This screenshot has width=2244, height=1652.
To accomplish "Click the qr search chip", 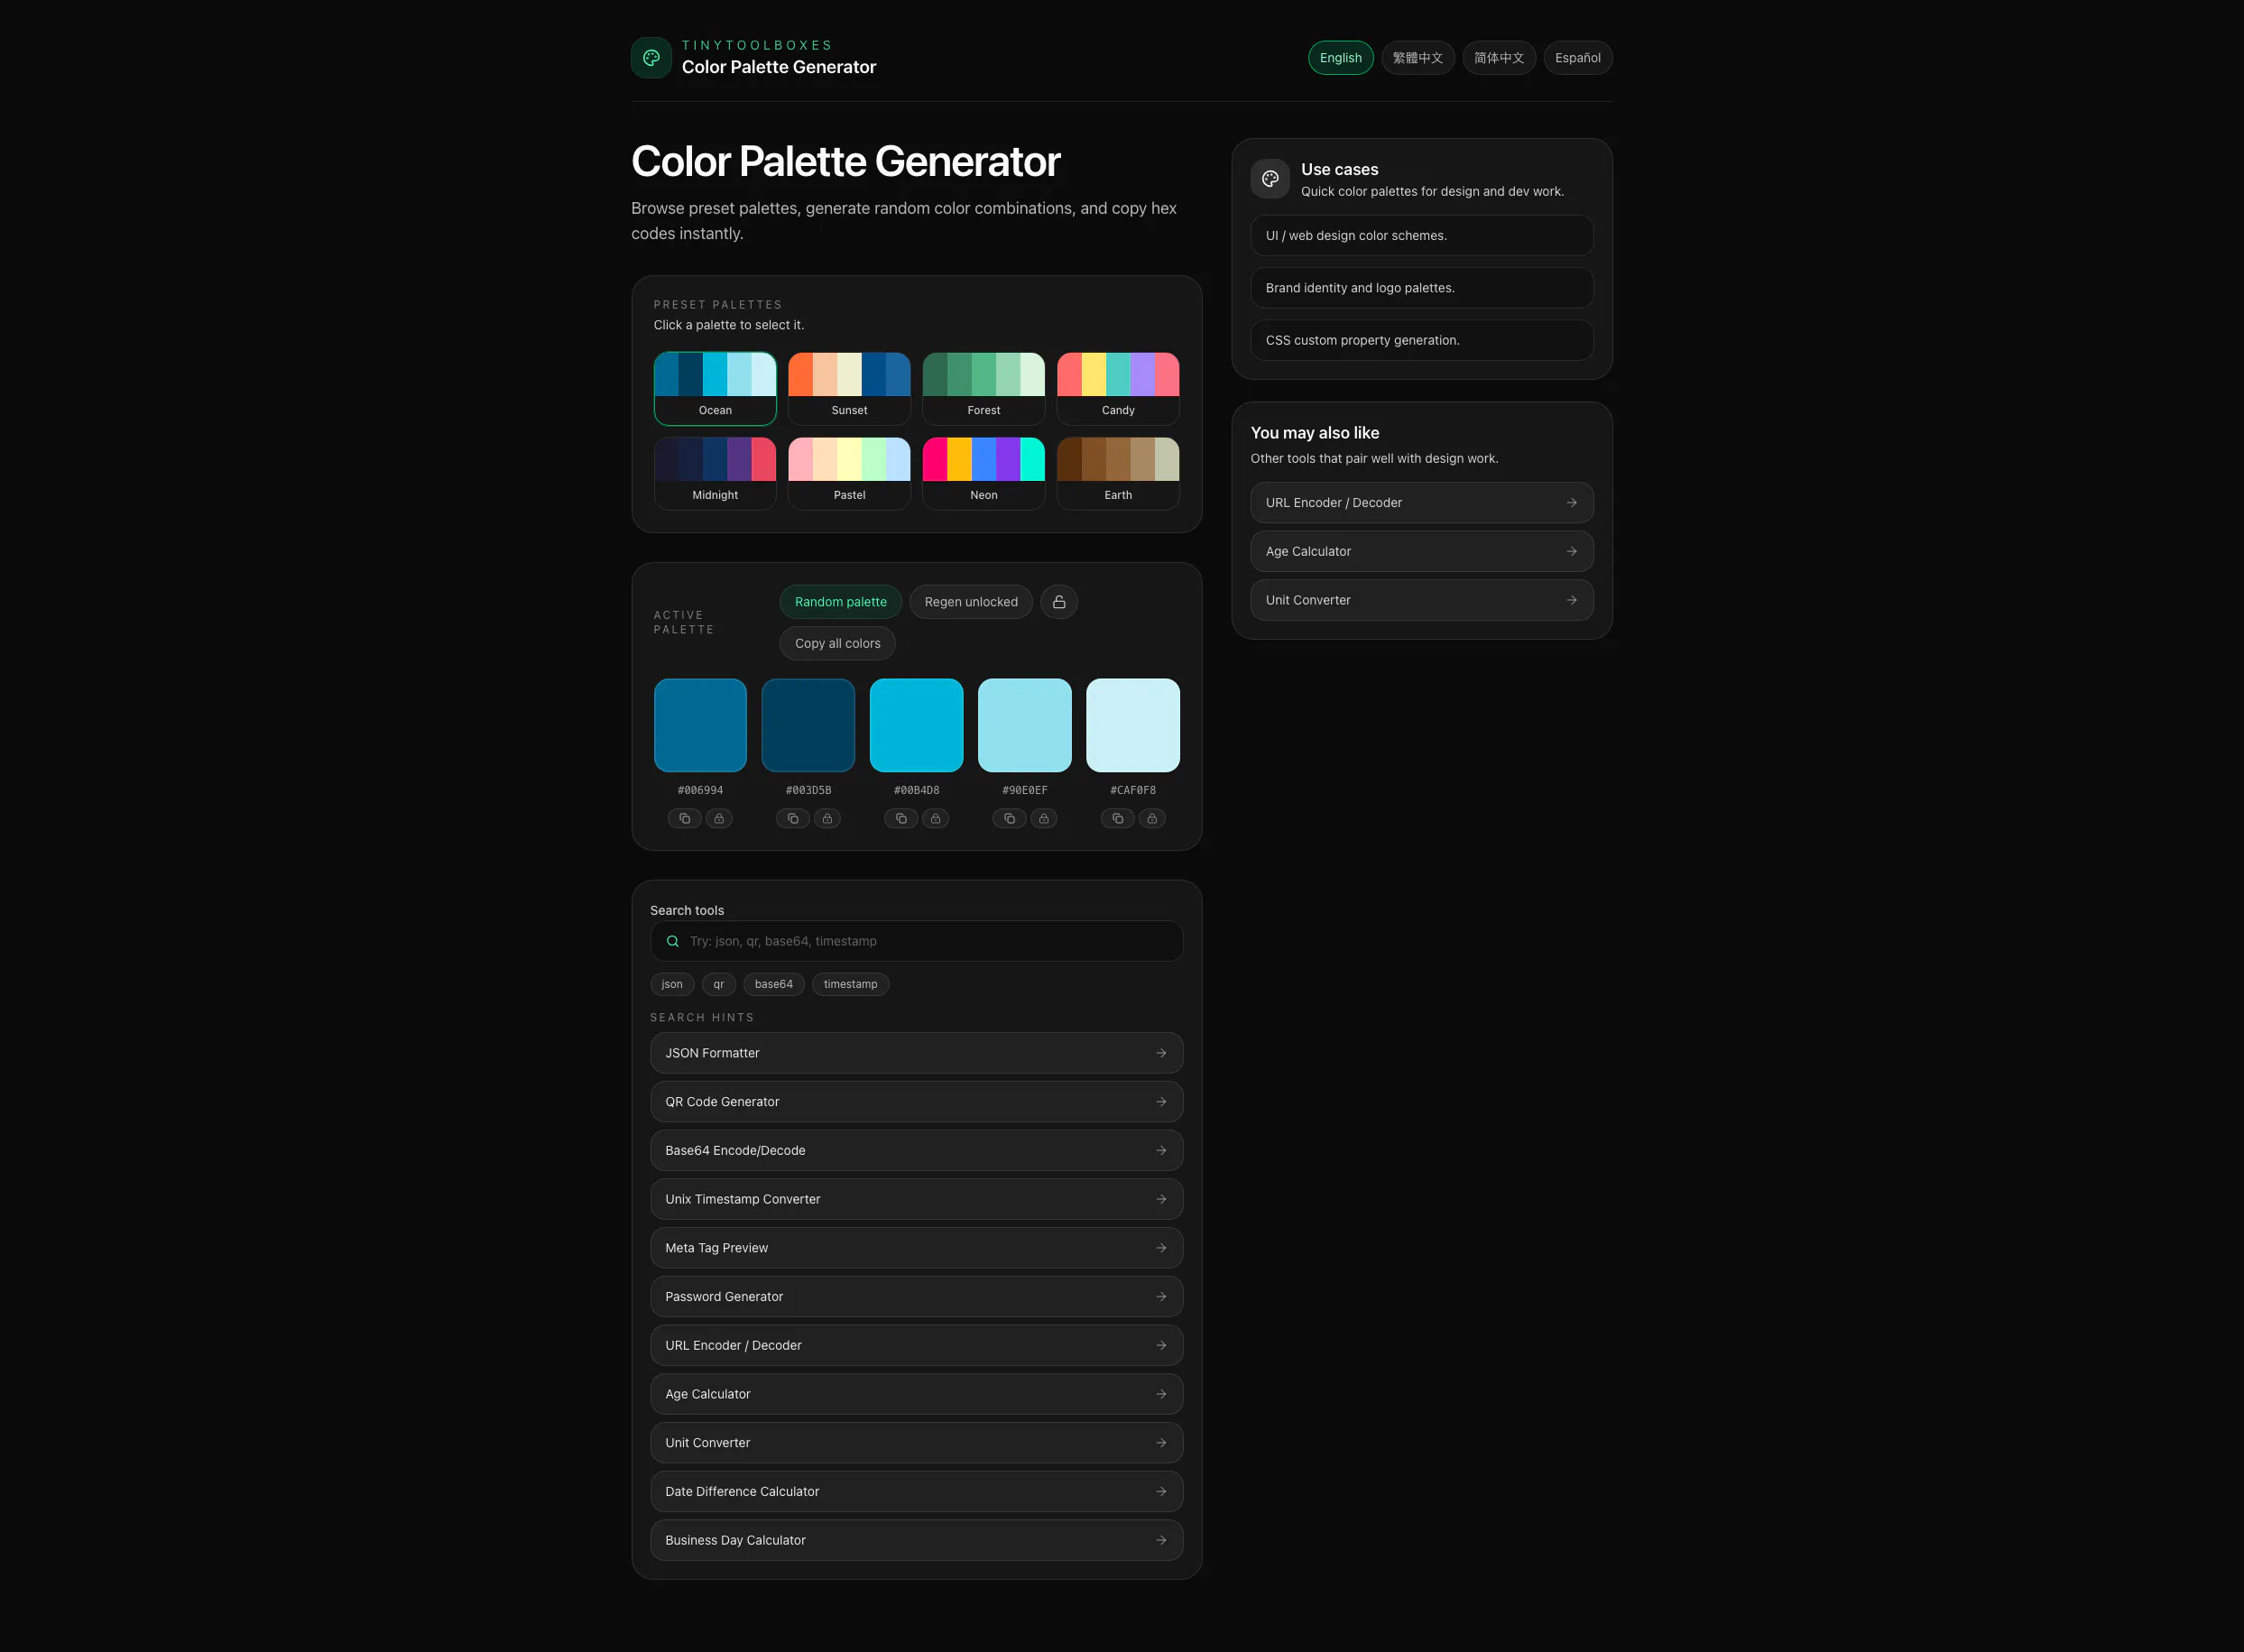I will pyautogui.click(x=719, y=984).
